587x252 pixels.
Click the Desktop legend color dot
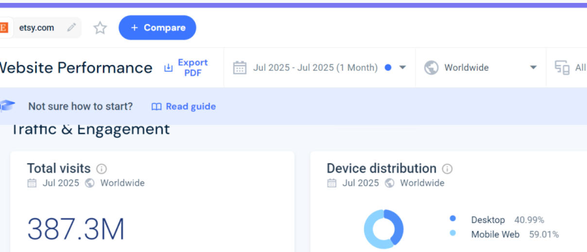(453, 219)
